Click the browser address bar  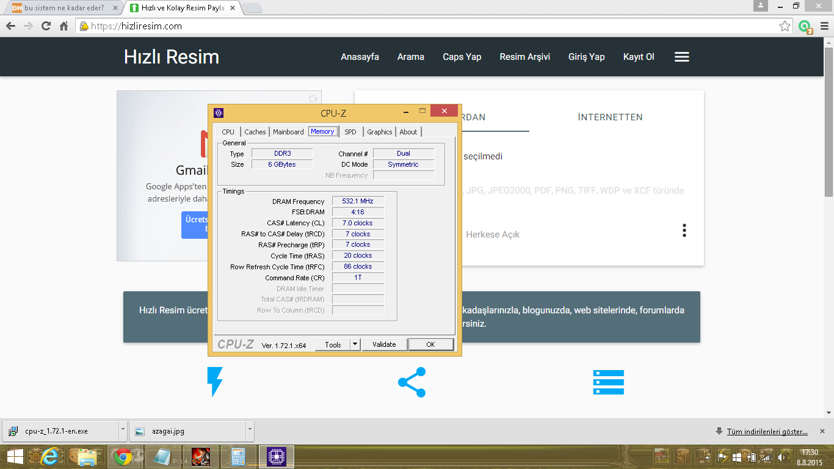[x=427, y=26]
